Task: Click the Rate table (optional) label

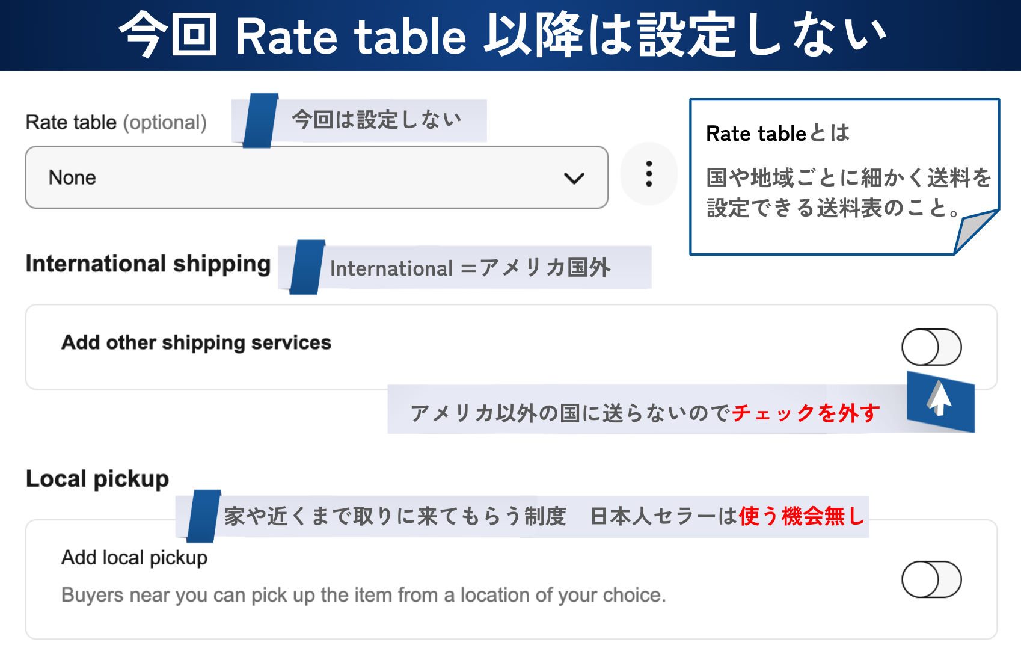Action: click(x=116, y=122)
